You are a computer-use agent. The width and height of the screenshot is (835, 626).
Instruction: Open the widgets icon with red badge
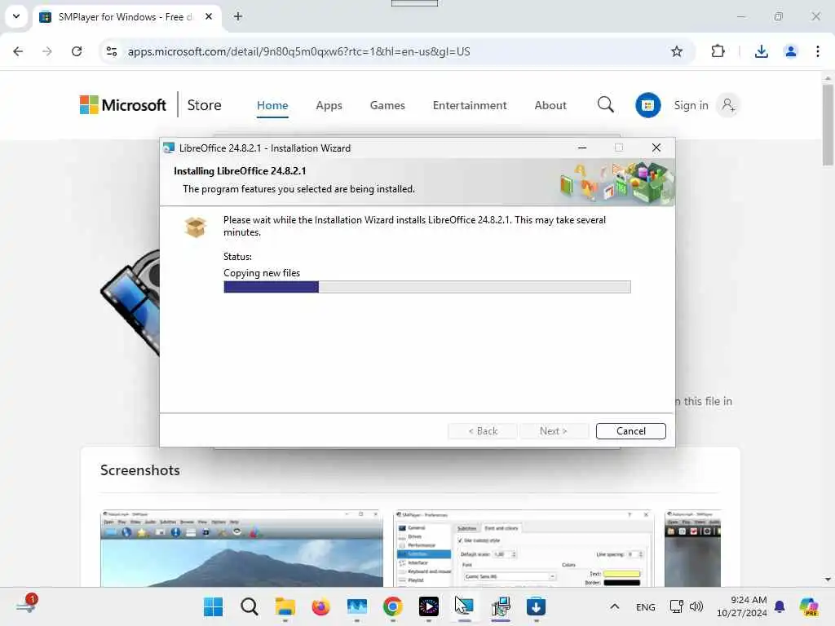click(27, 604)
